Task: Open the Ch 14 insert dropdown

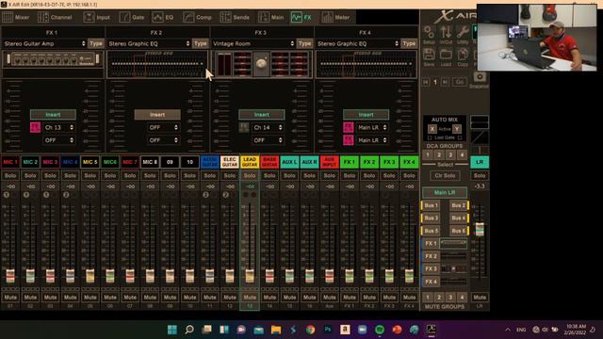Action: (x=268, y=127)
